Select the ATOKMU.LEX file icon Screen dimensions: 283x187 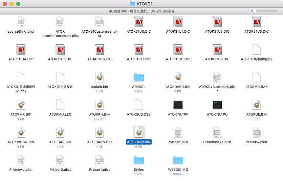(60, 105)
